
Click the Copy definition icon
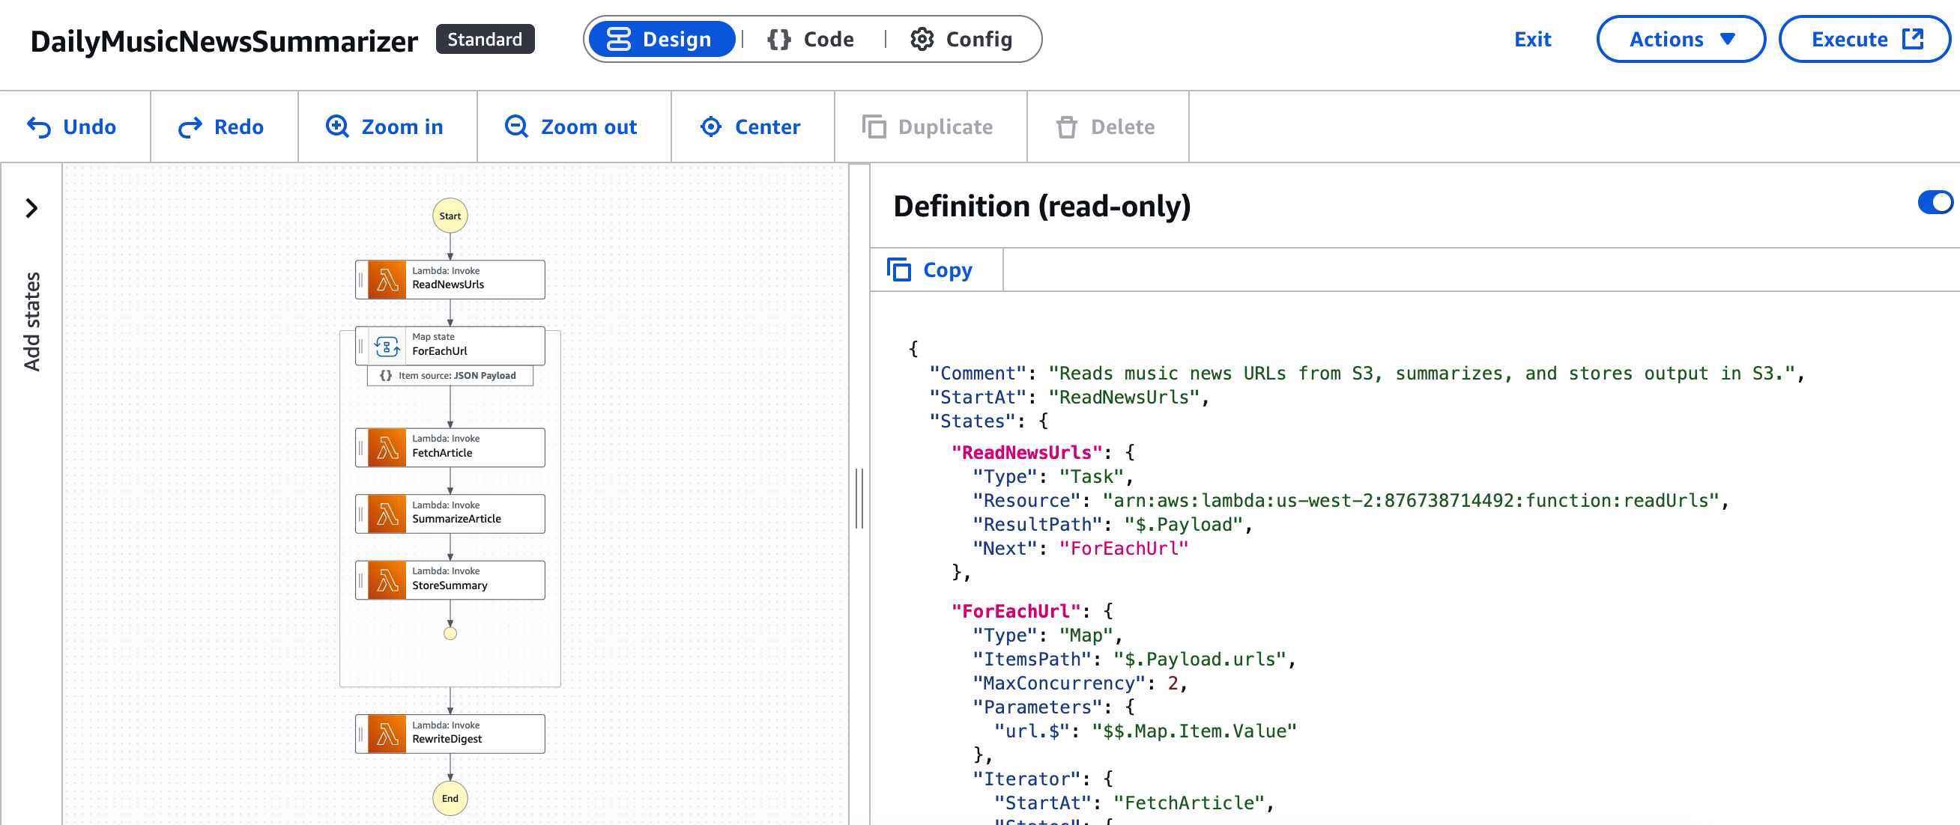898,270
